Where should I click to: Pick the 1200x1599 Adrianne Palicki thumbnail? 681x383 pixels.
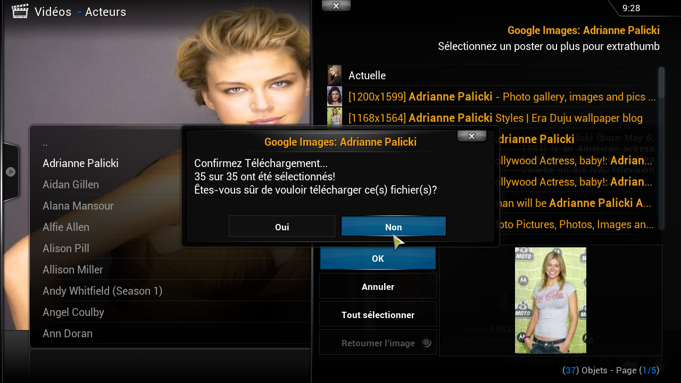(x=334, y=96)
